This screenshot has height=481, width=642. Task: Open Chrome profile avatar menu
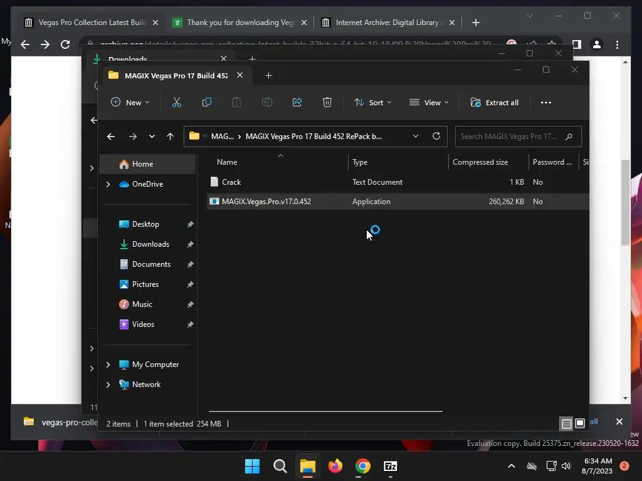tap(597, 44)
